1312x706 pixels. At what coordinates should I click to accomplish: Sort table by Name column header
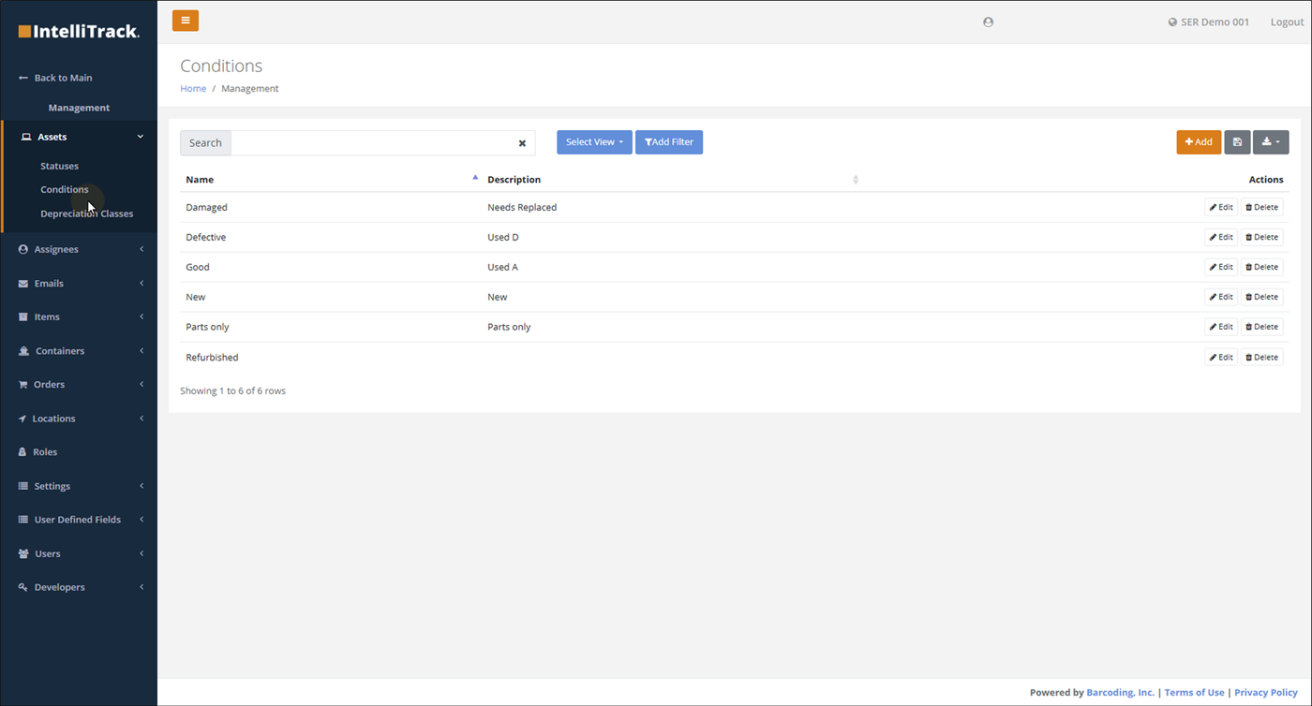pyautogui.click(x=330, y=179)
